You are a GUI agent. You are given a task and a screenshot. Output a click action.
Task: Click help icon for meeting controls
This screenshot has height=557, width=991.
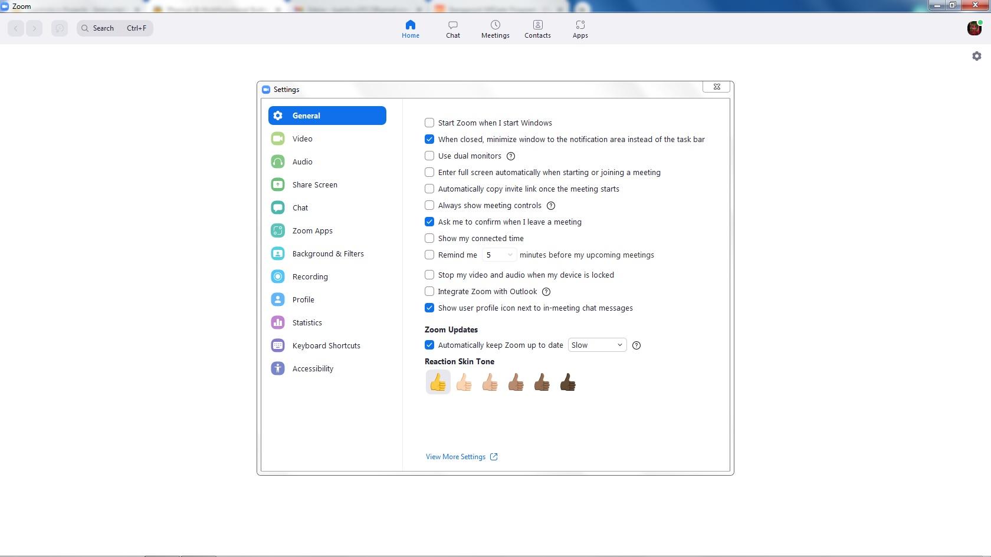[x=551, y=206]
